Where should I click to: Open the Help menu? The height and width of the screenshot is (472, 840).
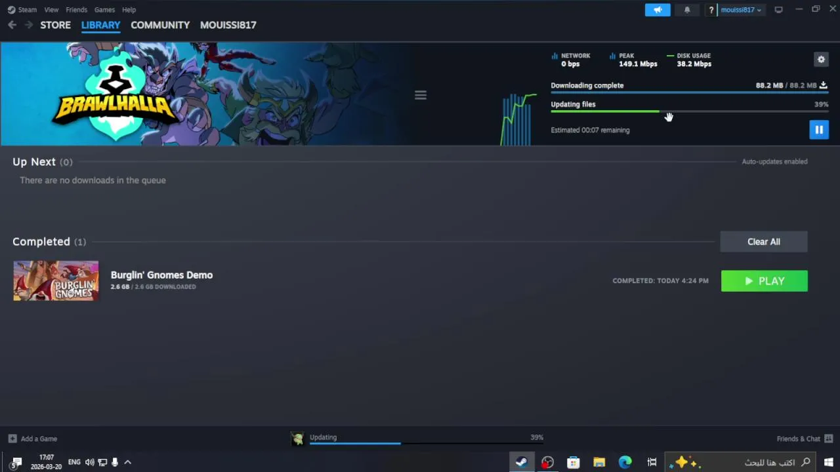(129, 10)
